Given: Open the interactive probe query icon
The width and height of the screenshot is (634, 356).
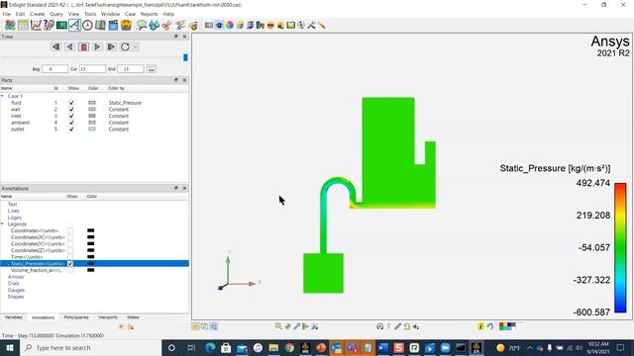Looking at the screenshot, I should tap(49, 25).
